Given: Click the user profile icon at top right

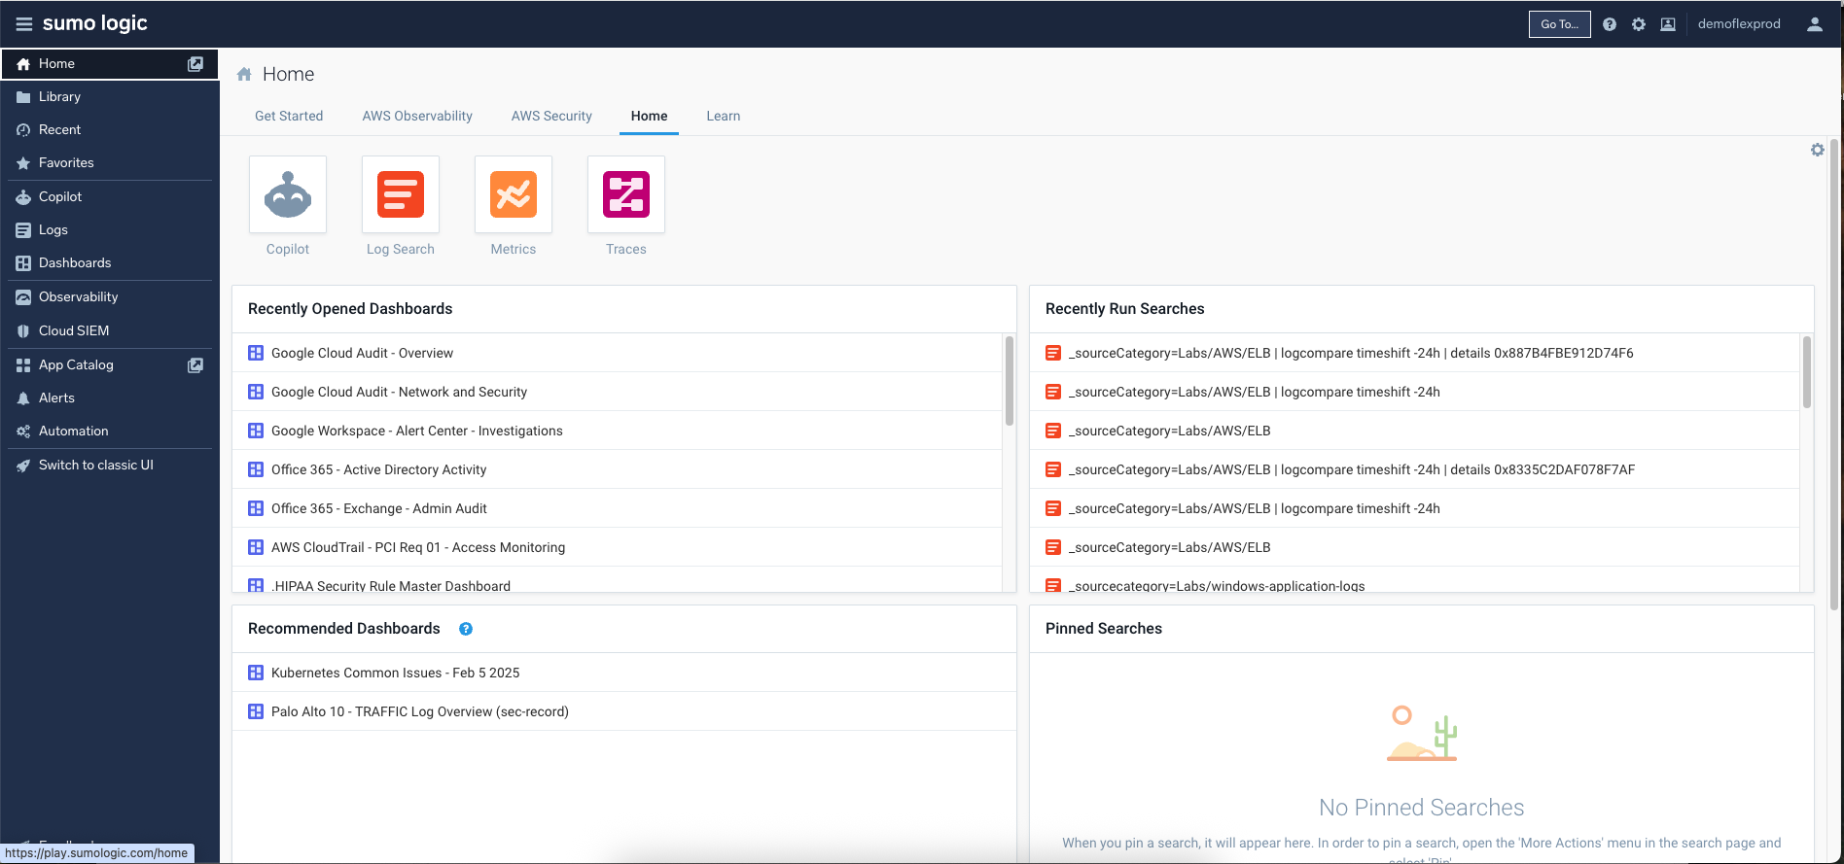Looking at the screenshot, I should coord(1815,24).
